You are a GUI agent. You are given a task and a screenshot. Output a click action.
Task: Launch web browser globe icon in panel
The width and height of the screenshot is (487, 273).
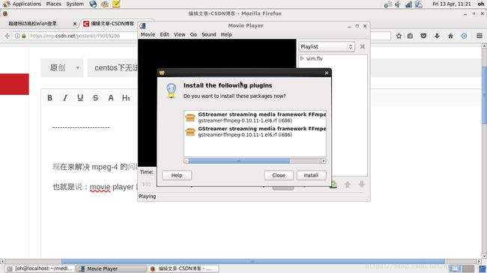click(x=93, y=4)
